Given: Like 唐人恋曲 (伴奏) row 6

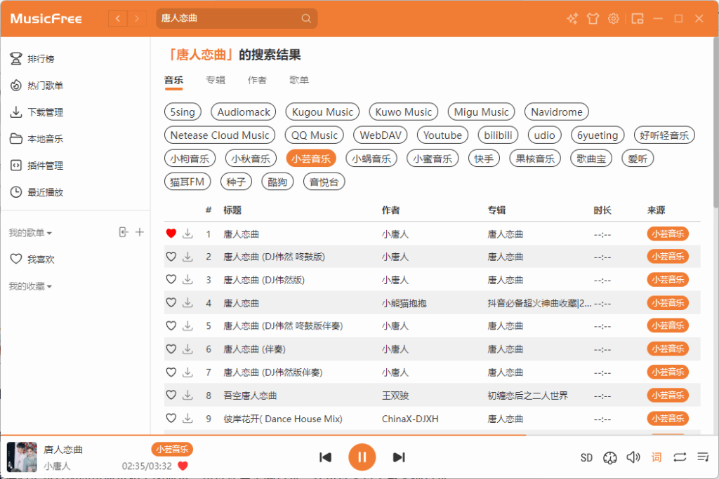Looking at the screenshot, I should (x=171, y=349).
